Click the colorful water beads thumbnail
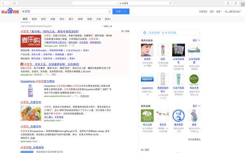 click(x=31, y=113)
